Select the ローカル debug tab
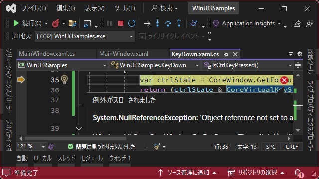Viewport: 319px width, 179px height. (x=43, y=158)
